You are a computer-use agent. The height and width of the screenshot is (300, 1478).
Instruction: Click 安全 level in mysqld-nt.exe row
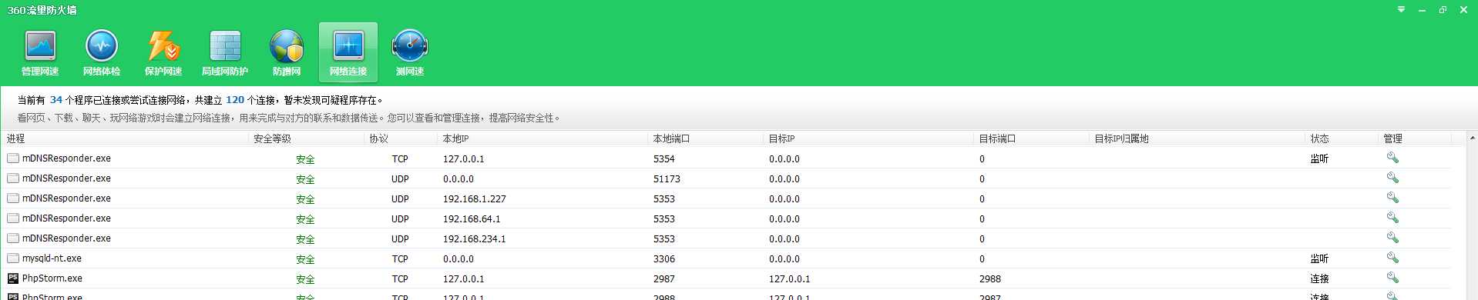pyautogui.click(x=305, y=259)
